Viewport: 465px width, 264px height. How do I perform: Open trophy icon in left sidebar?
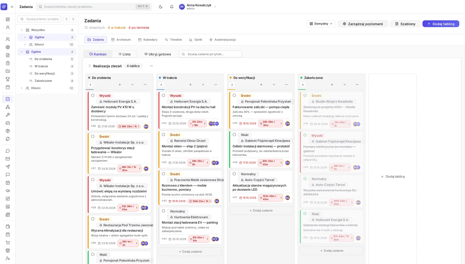(x=8, y=79)
